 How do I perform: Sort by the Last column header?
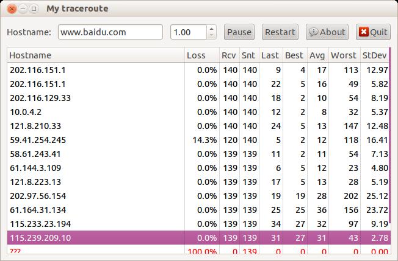click(x=270, y=55)
